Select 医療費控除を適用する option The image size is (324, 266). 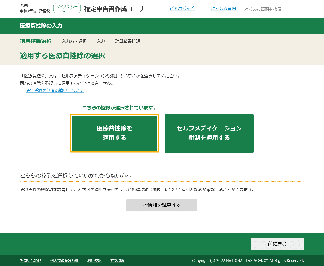point(114,133)
